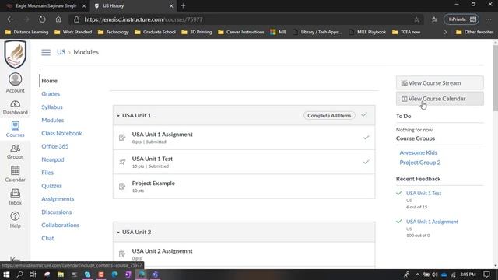Open Calendar in global navigation
Viewport: 498px width, 280px height.
(x=15, y=174)
